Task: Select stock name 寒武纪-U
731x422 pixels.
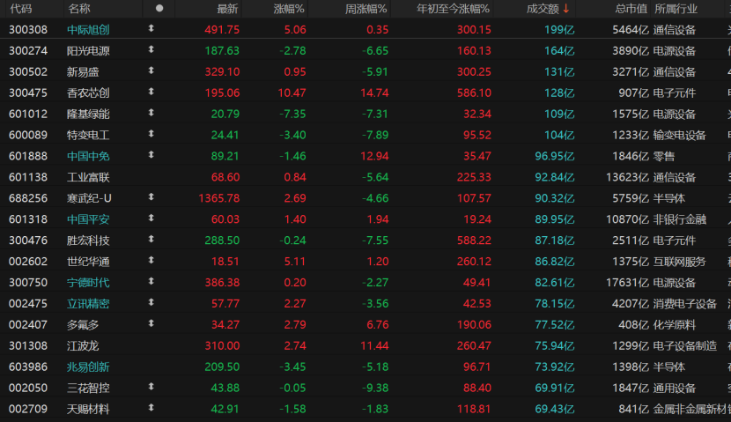Action: click(89, 198)
